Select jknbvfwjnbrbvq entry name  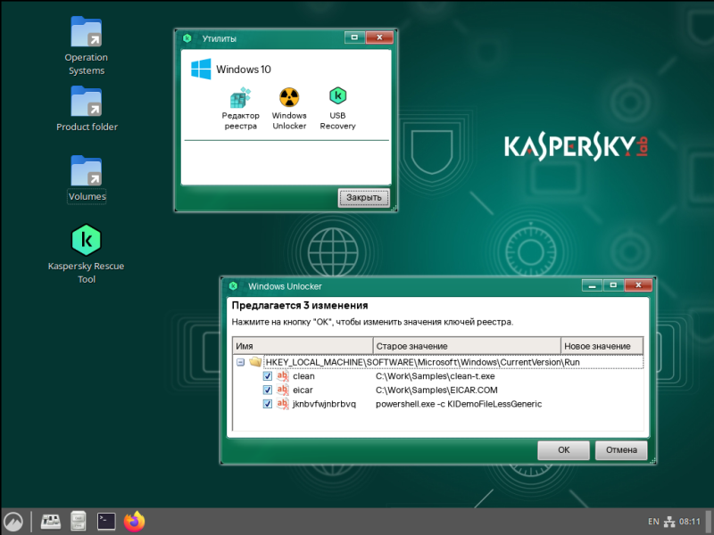click(x=324, y=404)
